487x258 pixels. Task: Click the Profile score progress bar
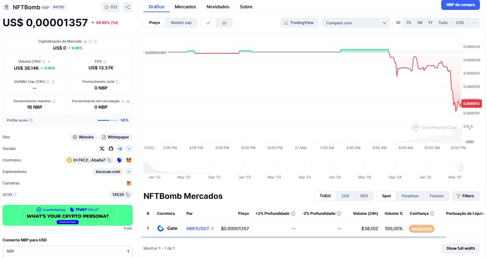click(x=108, y=121)
